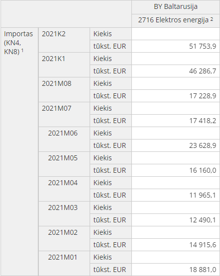The image size is (220, 276).
Task: Select the 2021M05 period cell
Action: (x=64, y=164)
